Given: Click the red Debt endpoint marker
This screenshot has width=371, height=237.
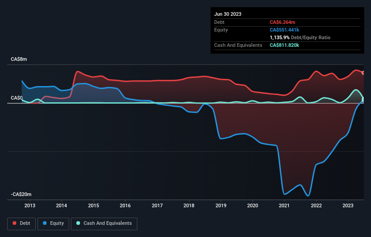Looking at the screenshot, I should coord(363,73).
